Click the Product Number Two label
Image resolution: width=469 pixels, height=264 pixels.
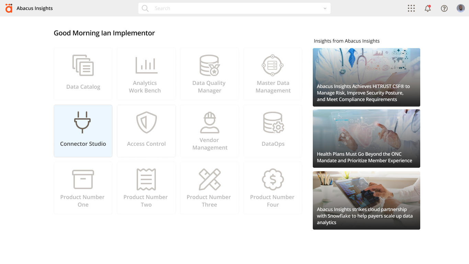tap(146, 201)
